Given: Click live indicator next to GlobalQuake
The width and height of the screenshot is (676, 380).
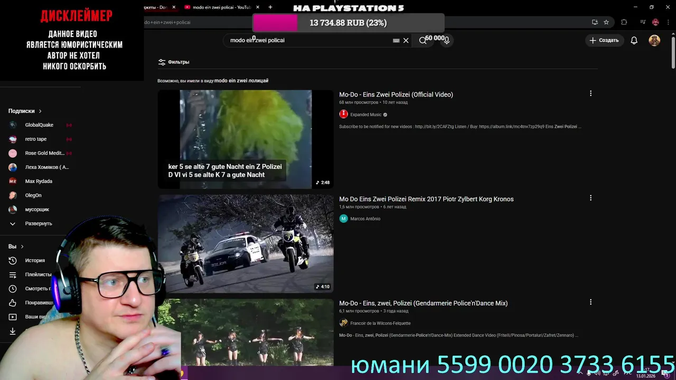Looking at the screenshot, I should pyautogui.click(x=69, y=125).
